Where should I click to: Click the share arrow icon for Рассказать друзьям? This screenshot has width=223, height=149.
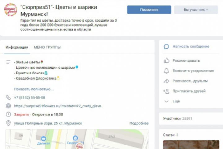(x=166, y=81)
